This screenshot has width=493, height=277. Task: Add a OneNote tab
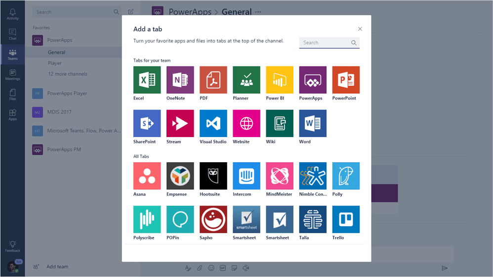180,80
